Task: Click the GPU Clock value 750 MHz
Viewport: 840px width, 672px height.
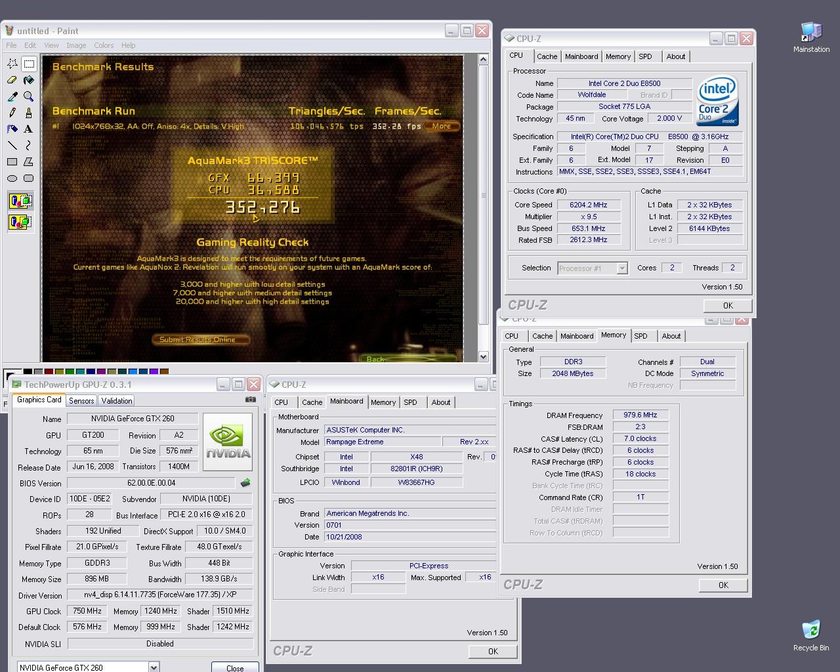Action: pos(87,611)
